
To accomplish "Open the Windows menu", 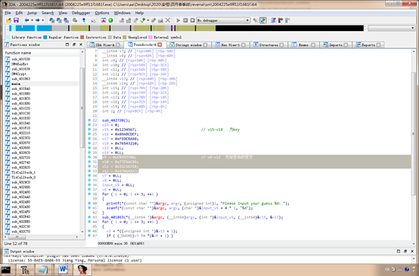I will coord(122,13).
